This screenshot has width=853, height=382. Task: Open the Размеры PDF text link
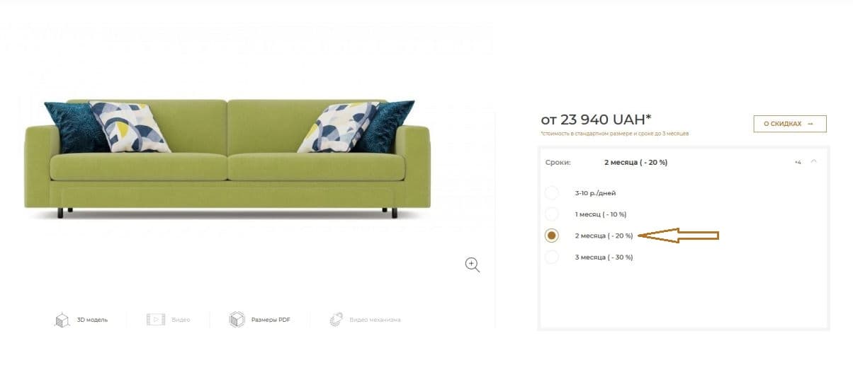271,320
